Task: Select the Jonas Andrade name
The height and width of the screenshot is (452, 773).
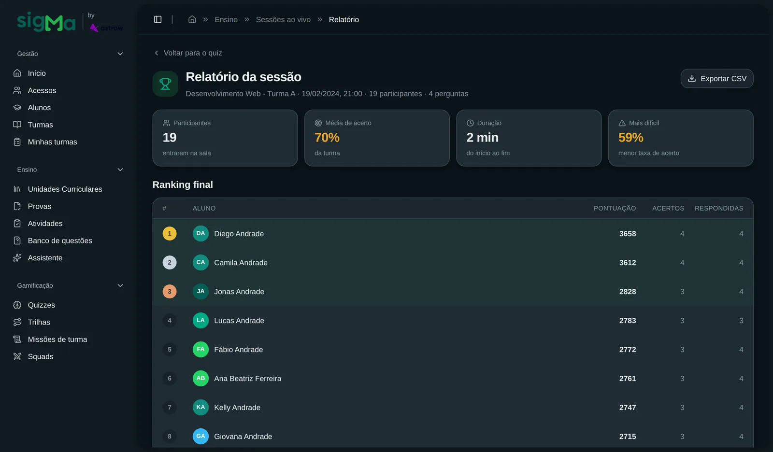Action: click(239, 292)
